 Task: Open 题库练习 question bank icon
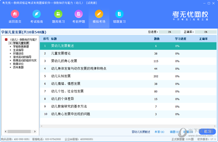click(58, 14)
